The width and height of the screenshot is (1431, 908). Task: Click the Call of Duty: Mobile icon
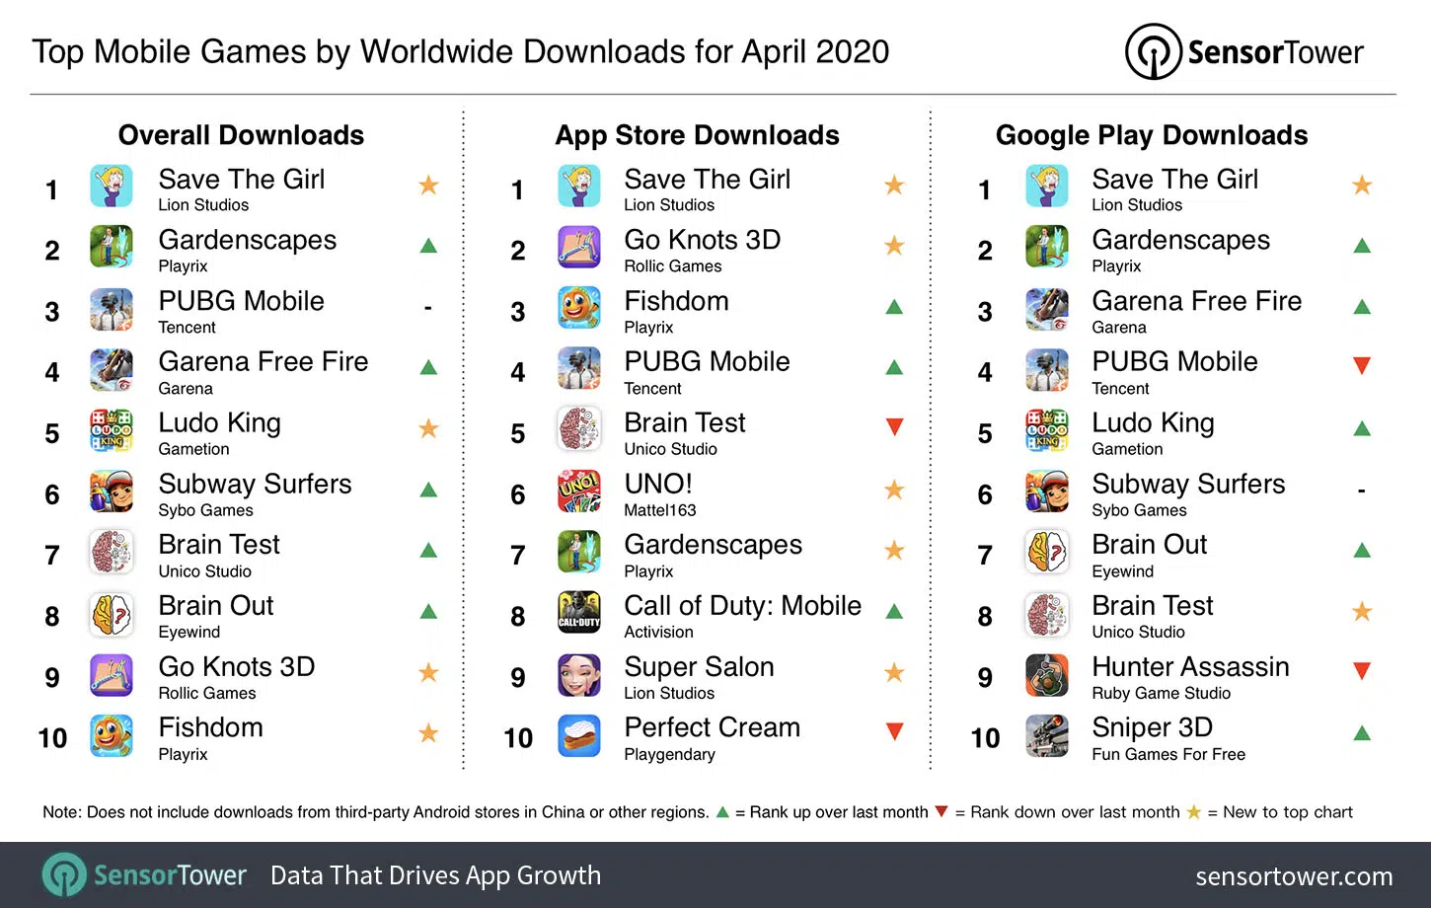pos(579,614)
